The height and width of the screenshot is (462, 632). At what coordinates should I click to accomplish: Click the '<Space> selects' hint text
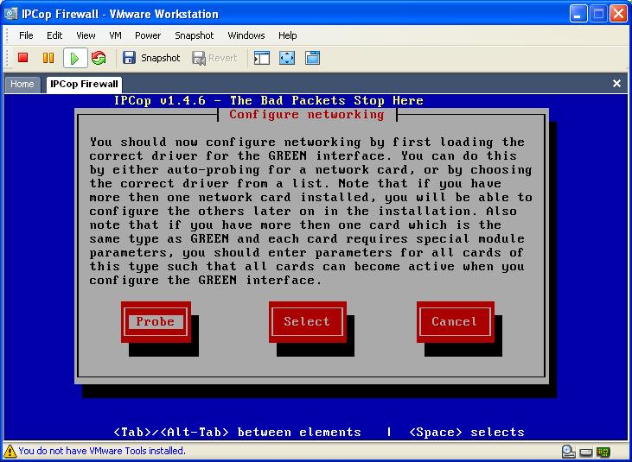(x=466, y=433)
